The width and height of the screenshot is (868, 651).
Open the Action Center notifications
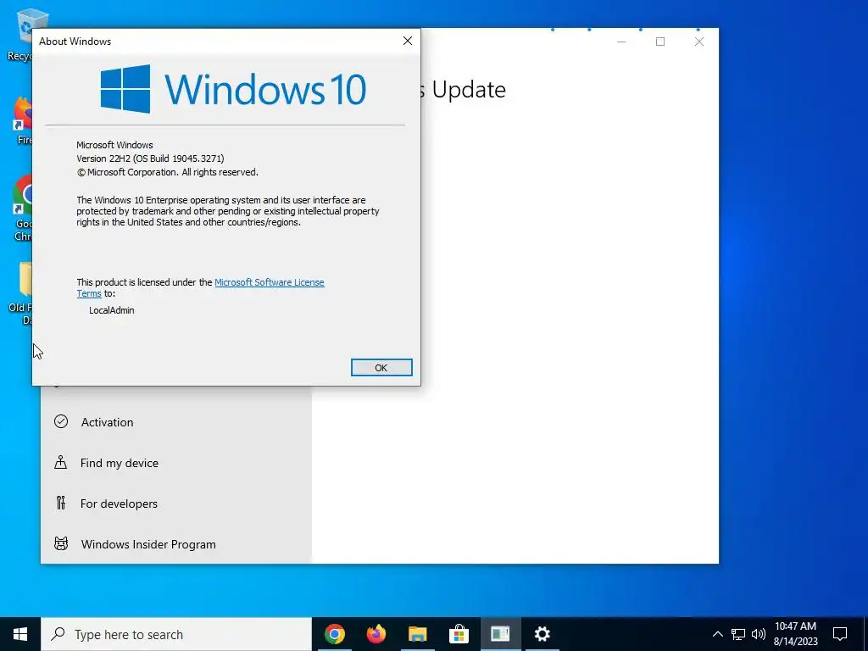[x=840, y=634]
